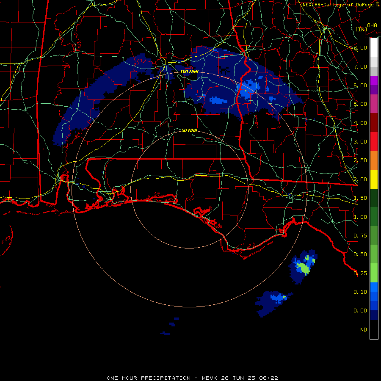Click the [IN] units label
This screenshot has width=381, height=381.
point(362,29)
